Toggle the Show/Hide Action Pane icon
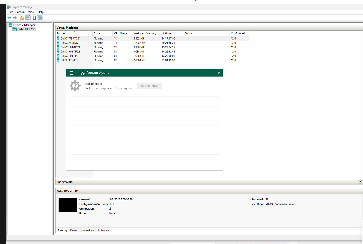 40,18
